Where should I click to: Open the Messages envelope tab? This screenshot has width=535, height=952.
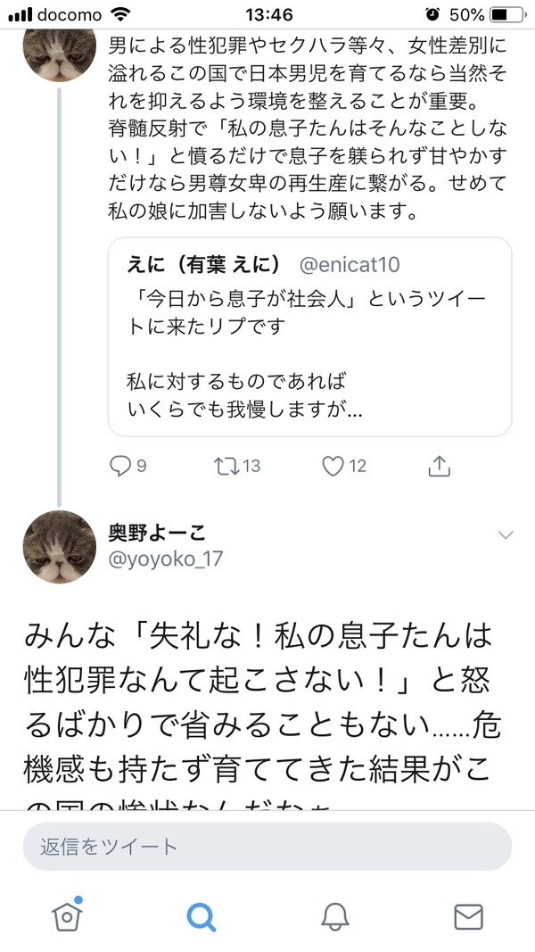[468, 916]
